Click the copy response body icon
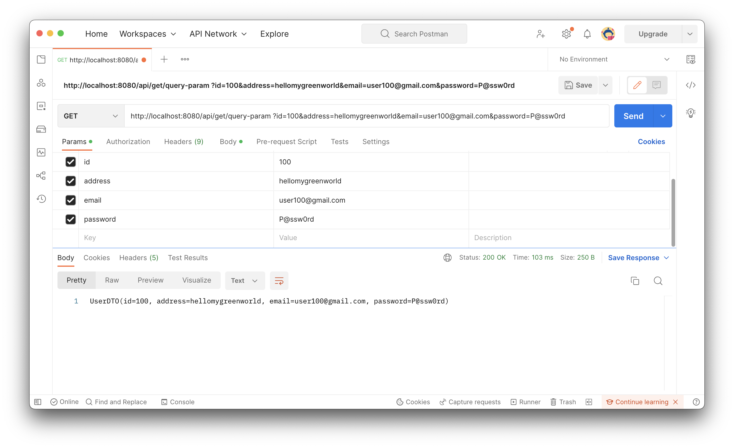The height and width of the screenshot is (448, 734). coord(635,281)
